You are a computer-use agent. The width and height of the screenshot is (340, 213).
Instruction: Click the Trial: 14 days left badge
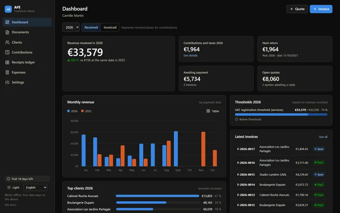coord(27,179)
